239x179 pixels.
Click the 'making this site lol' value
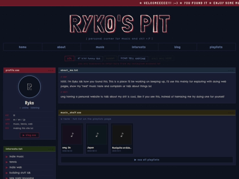(23, 128)
